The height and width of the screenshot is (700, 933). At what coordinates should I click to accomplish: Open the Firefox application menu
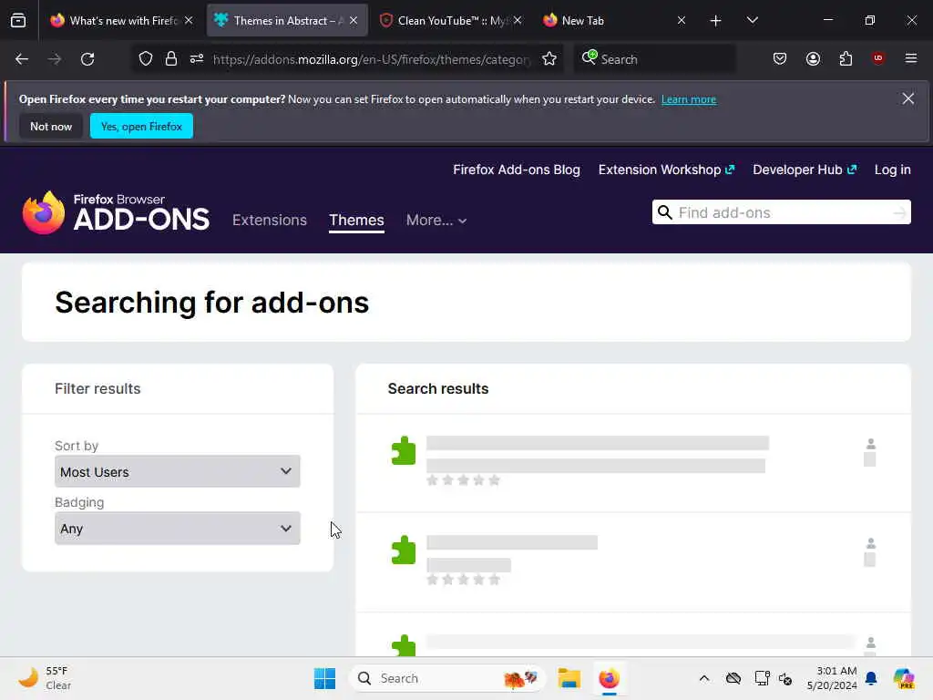[x=911, y=58]
